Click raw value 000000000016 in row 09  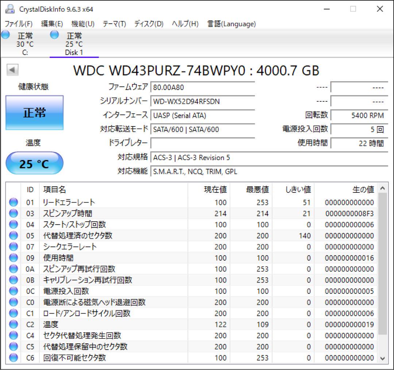(349, 258)
